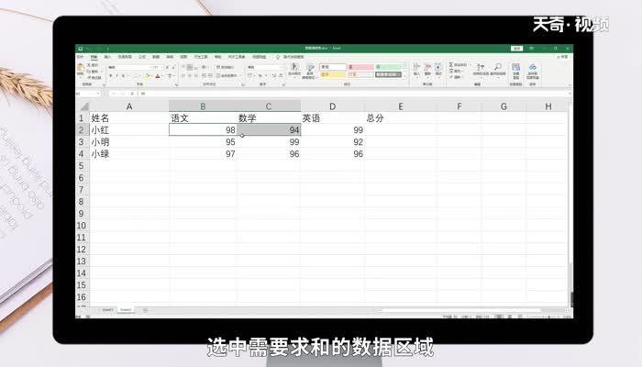Click the Select All corner triangle

tap(83, 106)
